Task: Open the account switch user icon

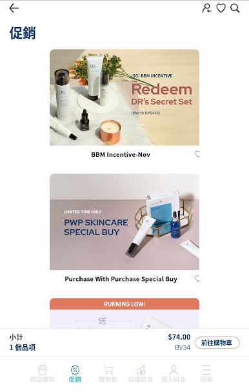Action: click(x=207, y=8)
